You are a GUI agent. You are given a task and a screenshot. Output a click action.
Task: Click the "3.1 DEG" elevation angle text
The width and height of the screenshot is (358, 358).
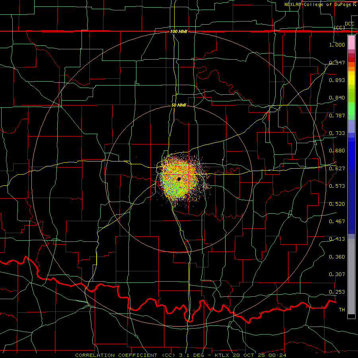[x=191, y=355]
